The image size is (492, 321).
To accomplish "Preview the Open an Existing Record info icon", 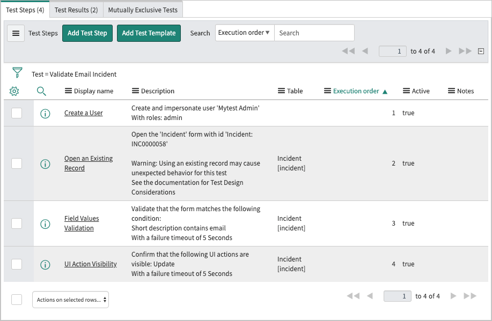I will pyautogui.click(x=45, y=163).
